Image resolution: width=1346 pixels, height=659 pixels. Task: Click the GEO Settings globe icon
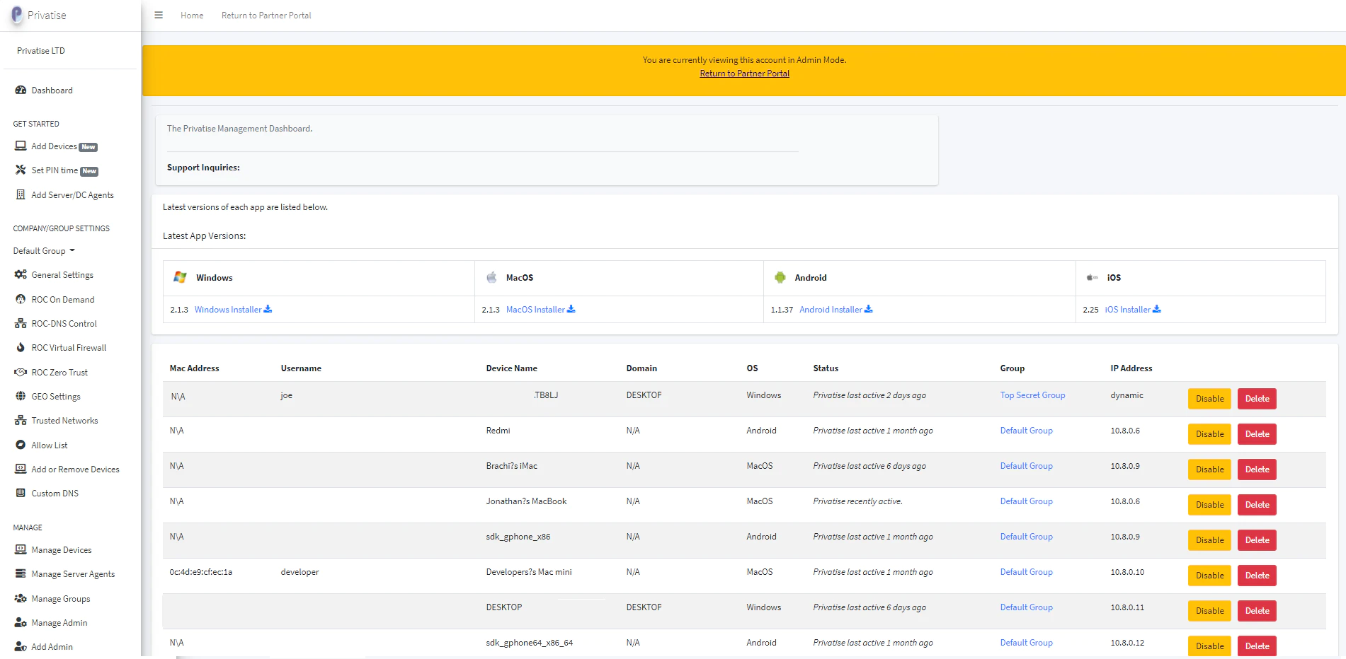[21, 397]
